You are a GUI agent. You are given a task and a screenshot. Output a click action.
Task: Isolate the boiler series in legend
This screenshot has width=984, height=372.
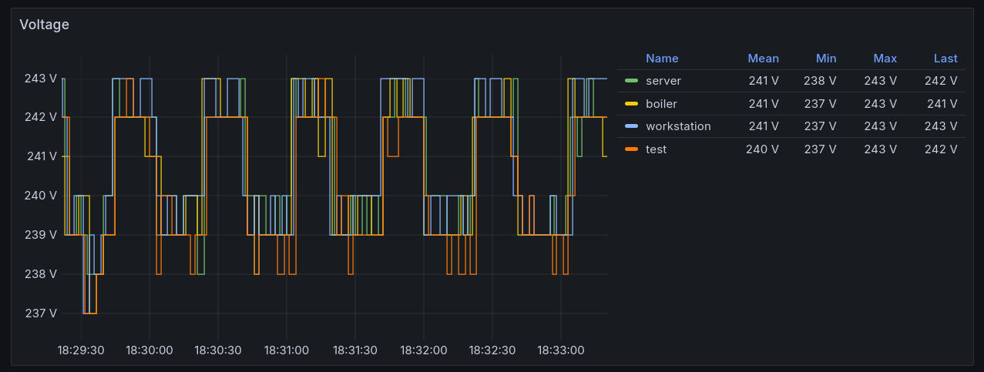(661, 104)
